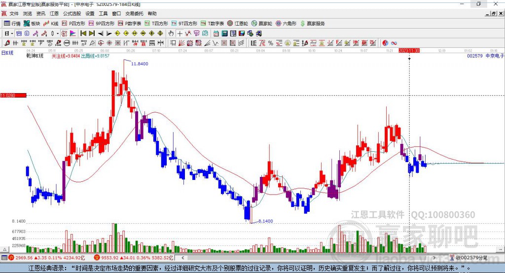Click the 深 index 9553.92 status entry
505x273 pixels.
(134, 258)
